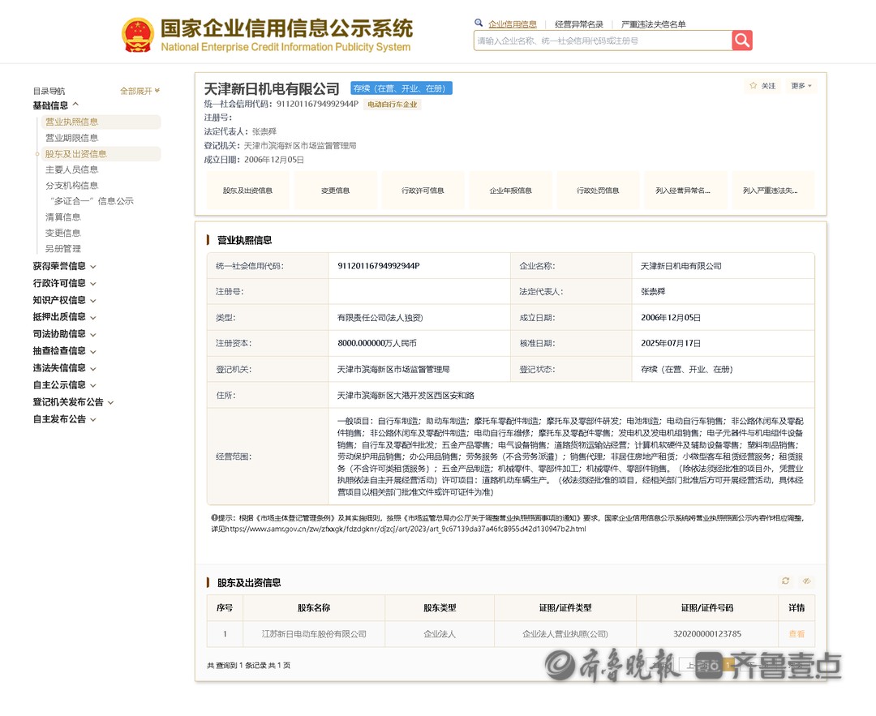This screenshot has height=716, width=876.
Task: Click 查看 details link for shareholder
Action: pyautogui.click(x=797, y=634)
